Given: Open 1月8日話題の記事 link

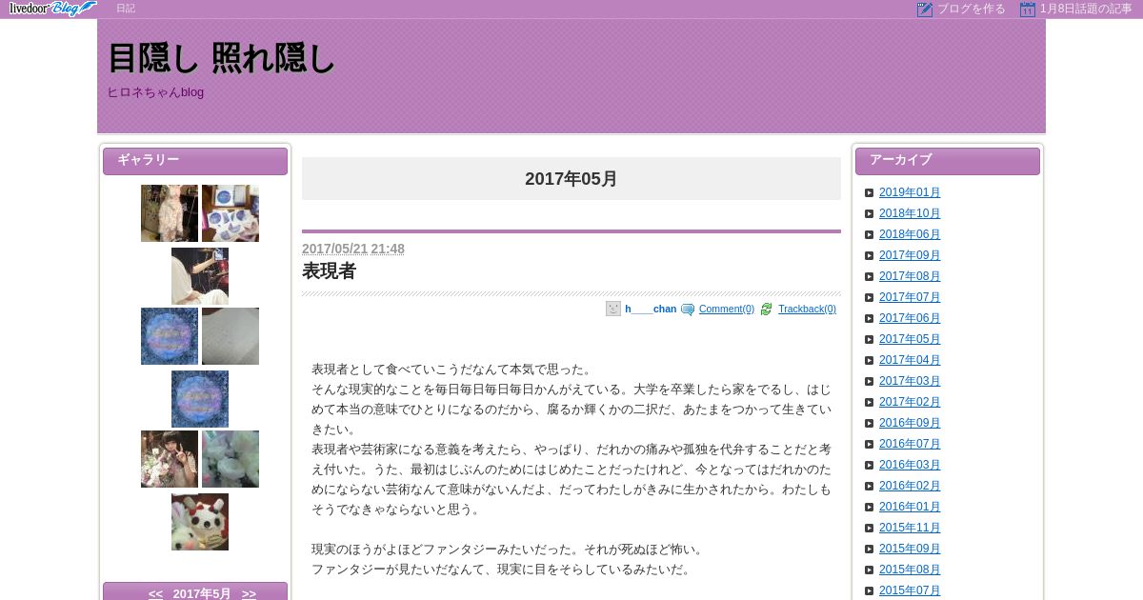Looking at the screenshot, I should tap(1086, 9).
